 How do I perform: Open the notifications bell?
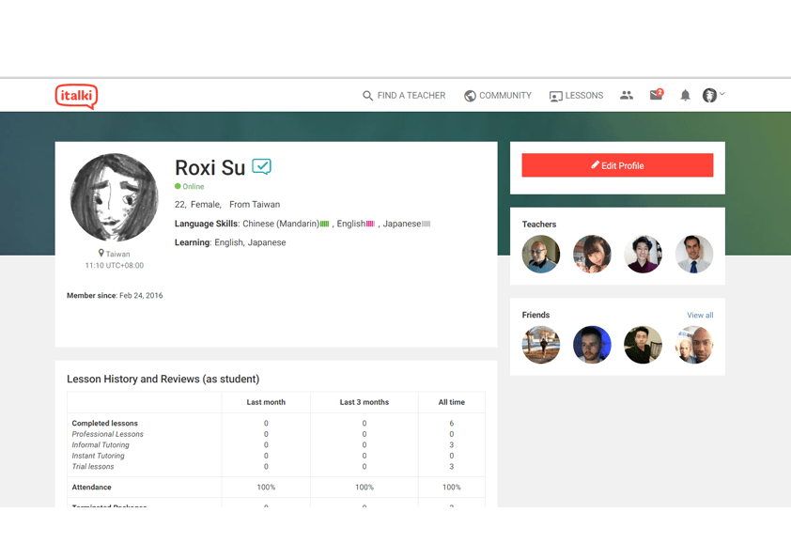coord(685,96)
